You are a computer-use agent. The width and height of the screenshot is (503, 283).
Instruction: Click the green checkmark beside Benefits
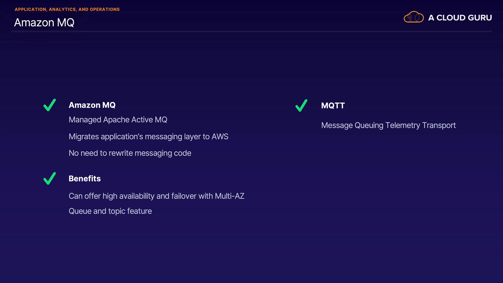50,178
